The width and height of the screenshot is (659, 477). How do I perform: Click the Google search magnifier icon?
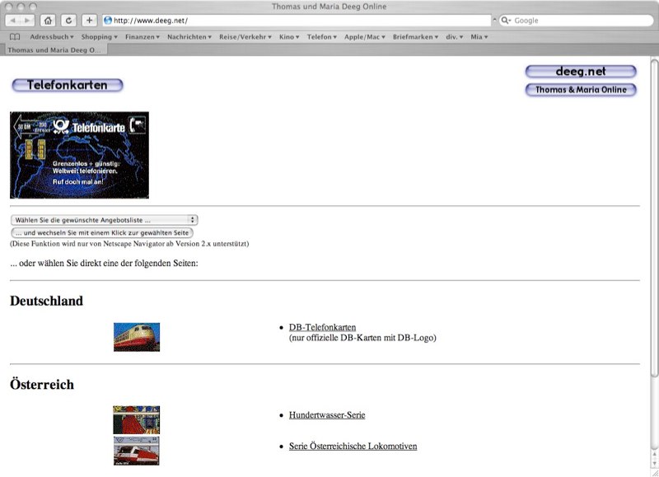[x=505, y=20]
